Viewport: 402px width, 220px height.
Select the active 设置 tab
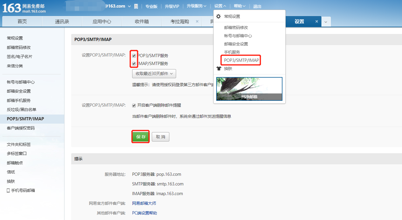pyautogui.click(x=299, y=21)
